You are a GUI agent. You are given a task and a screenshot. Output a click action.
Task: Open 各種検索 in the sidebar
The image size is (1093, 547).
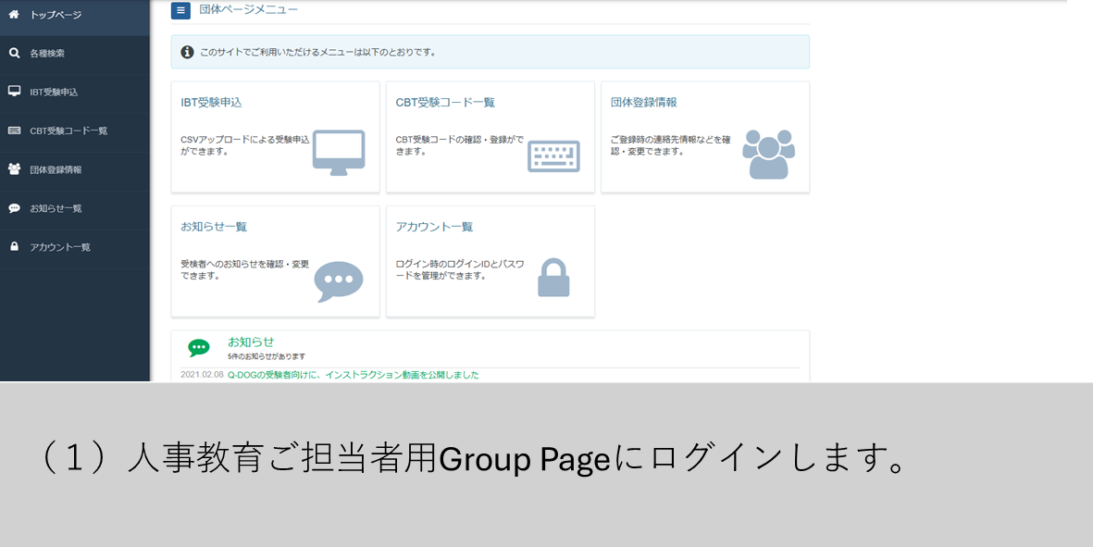coord(75,53)
